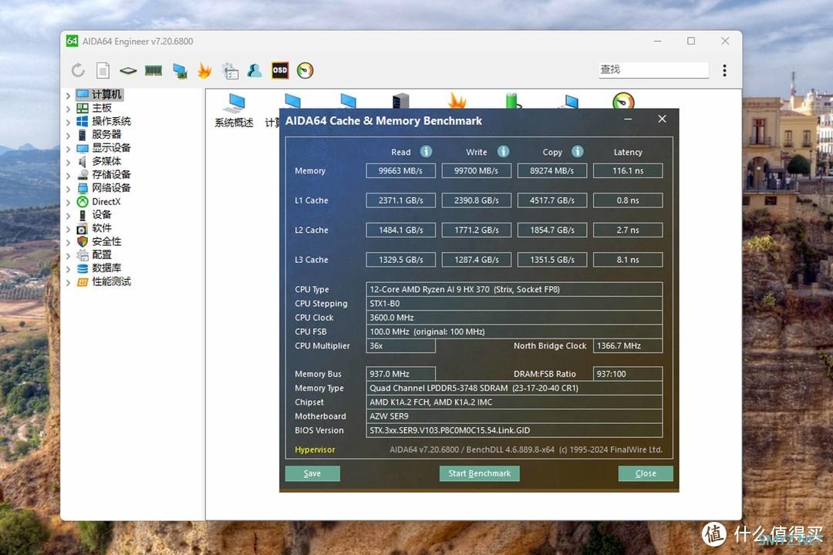Click the benchmark gauge icon in main panel
Viewport: 833px width, 555px height.
click(x=623, y=100)
